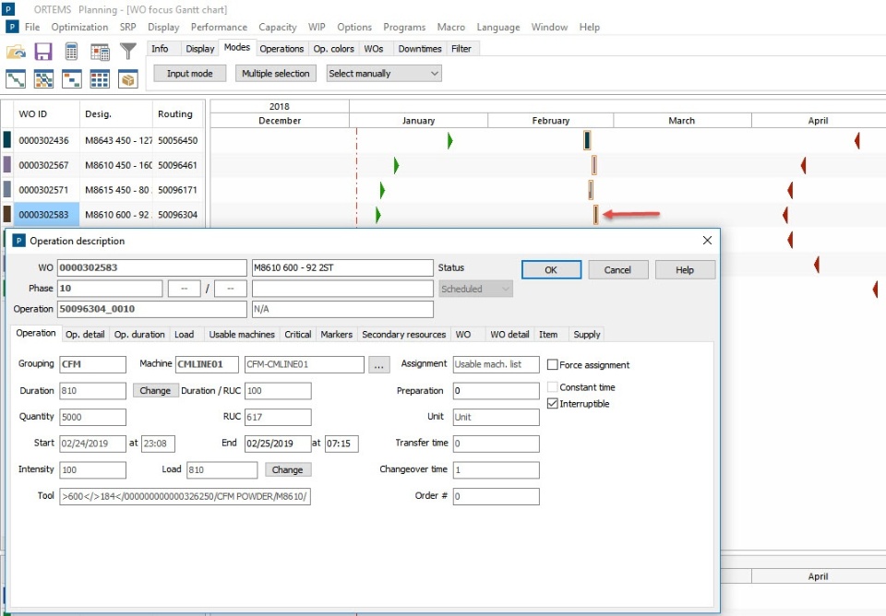Click the purple floppy disk save icon
The width and height of the screenshot is (886, 616).
[43, 52]
